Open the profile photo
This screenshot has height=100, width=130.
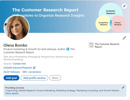tap(17, 27)
